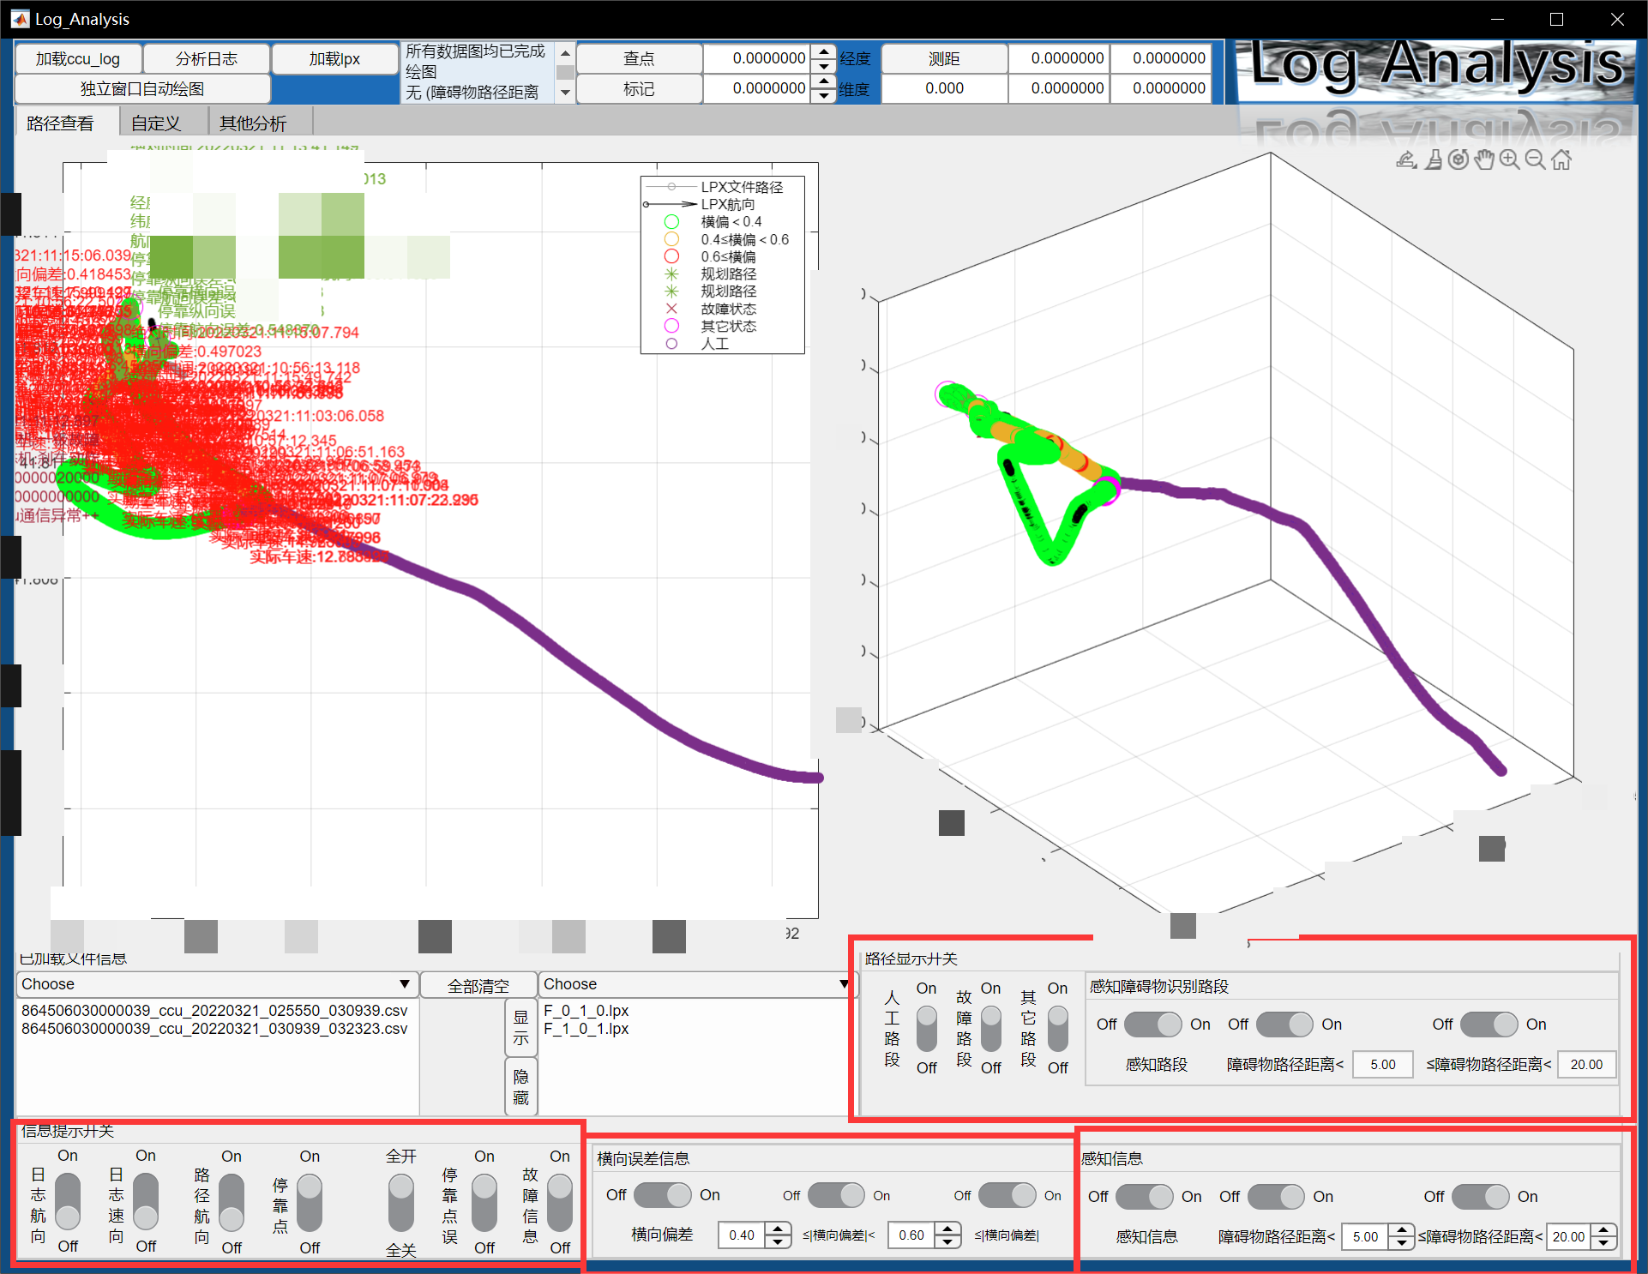The width and height of the screenshot is (1648, 1274).
Task: Flip the 全开/全关 master slider switch
Action: click(x=400, y=1201)
